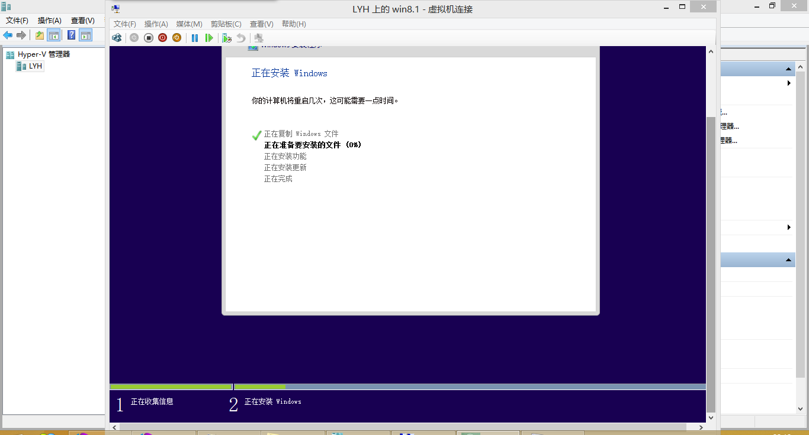
Task: Click the red Shut Down icon
Action: coord(163,38)
